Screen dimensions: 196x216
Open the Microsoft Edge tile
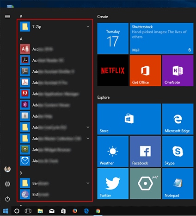178,119
